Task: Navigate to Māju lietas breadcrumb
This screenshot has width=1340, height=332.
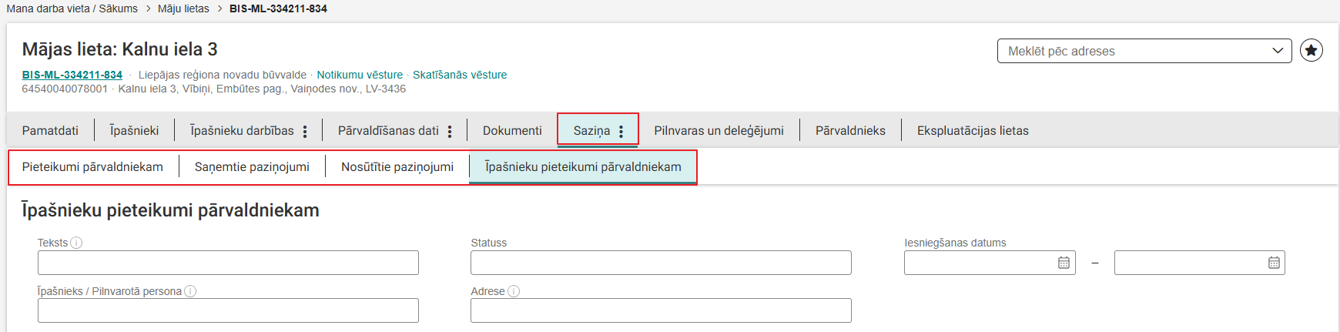Action: pos(183,8)
